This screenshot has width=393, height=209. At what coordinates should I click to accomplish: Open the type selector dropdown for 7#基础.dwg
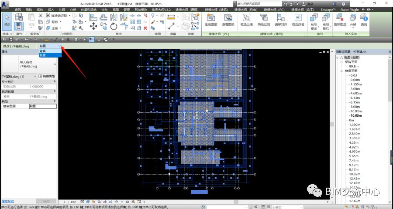[55, 64]
